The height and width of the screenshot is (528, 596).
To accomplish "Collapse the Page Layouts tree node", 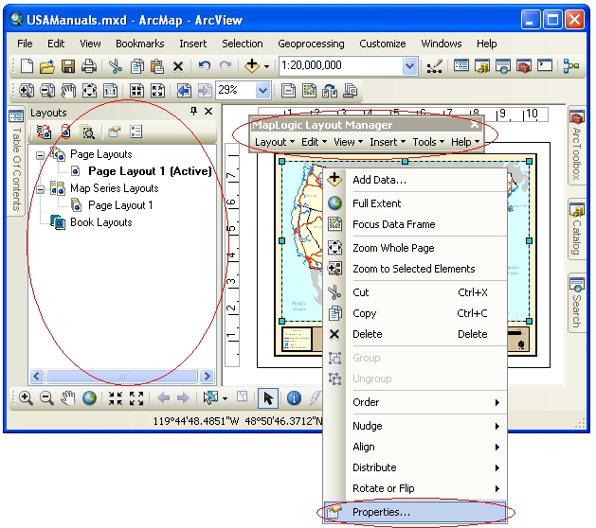I will pyautogui.click(x=40, y=155).
